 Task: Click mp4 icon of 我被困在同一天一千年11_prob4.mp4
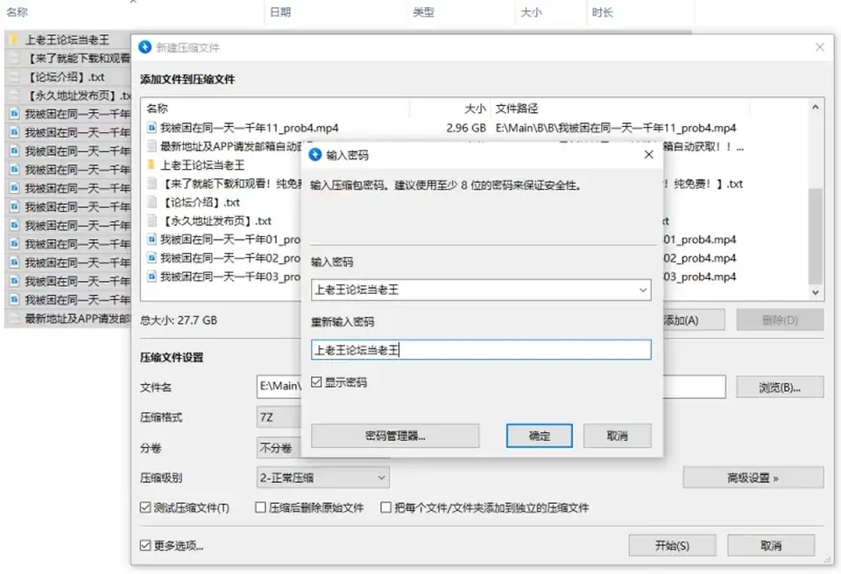click(x=152, y=128)
